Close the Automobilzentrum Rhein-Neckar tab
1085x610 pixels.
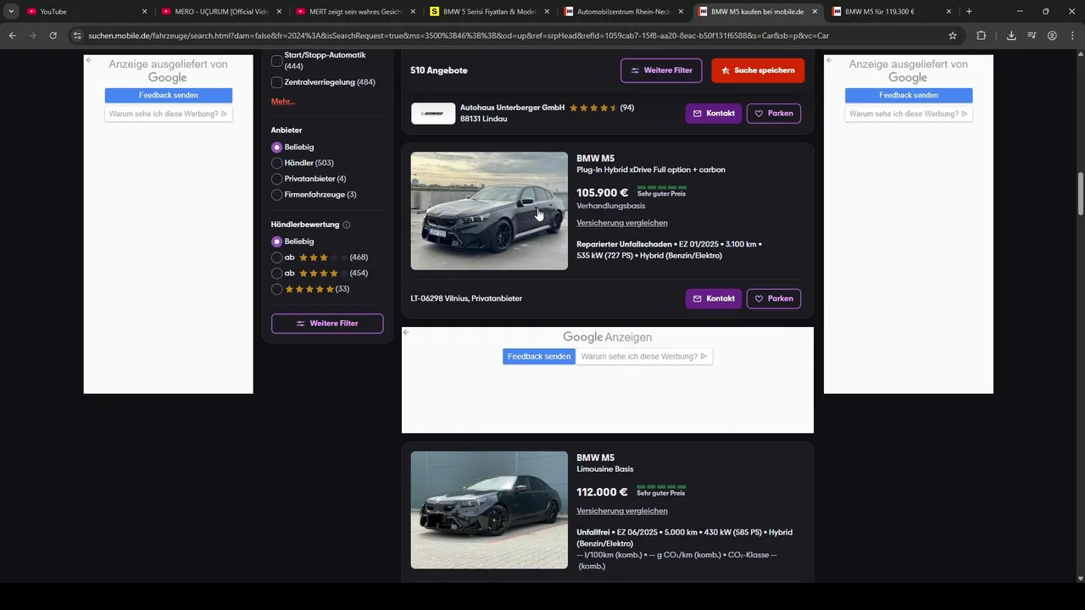[681, 12]
